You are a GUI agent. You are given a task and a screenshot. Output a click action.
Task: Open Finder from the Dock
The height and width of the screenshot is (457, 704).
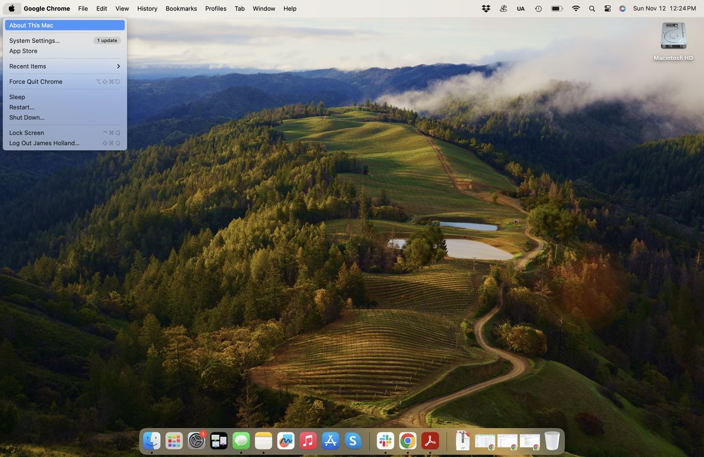click(152, 441)
